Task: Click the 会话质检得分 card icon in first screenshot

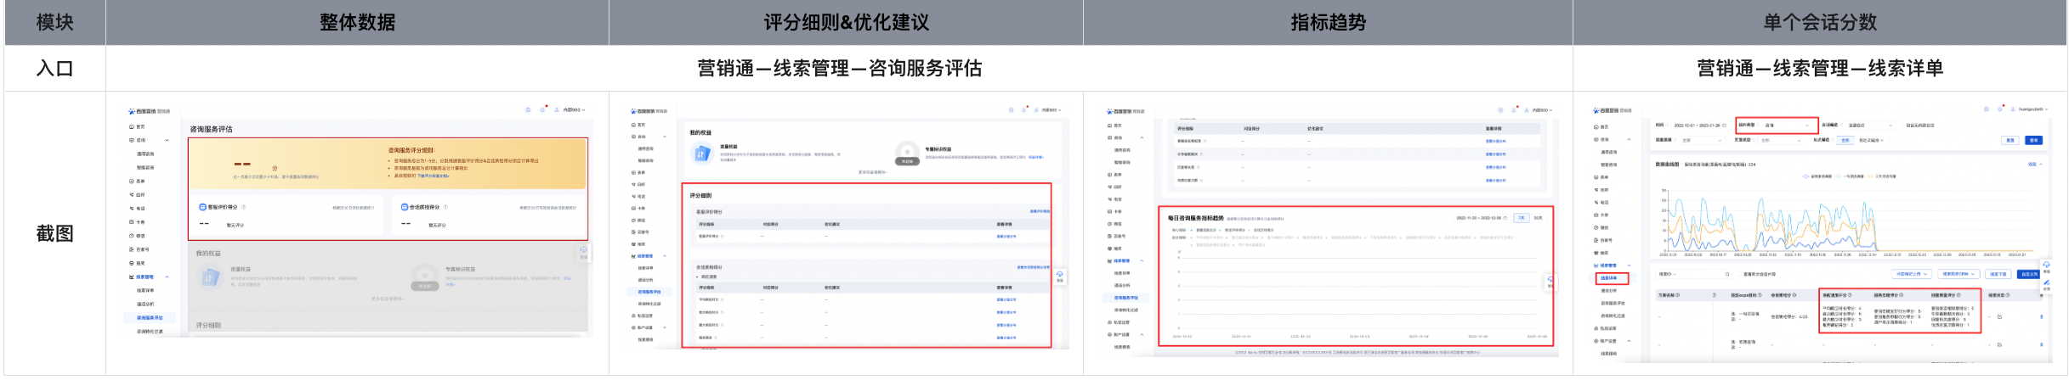Action: click(x=405, y=207)
